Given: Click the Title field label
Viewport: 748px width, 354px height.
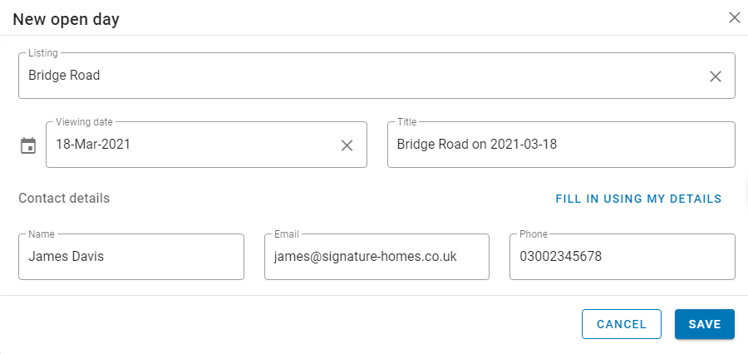Looking at the screenshot, I should click(407, 122).
